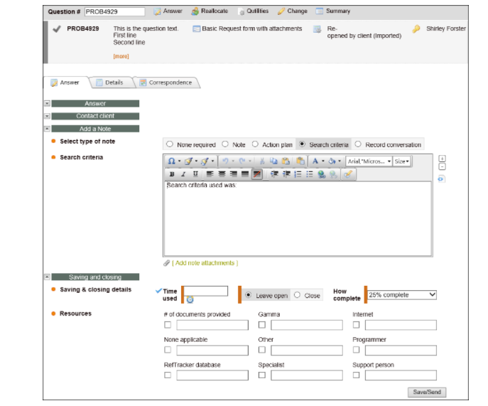488x406 pixels.
Task: Expand the Contact client section
Action: pyautogui.click(x=47, y=116)
